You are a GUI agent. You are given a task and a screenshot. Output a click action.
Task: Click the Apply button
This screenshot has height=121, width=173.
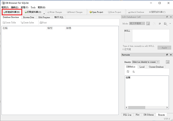coord(164,48)
